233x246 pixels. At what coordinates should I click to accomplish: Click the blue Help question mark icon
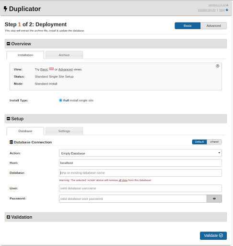coord(227,10)
